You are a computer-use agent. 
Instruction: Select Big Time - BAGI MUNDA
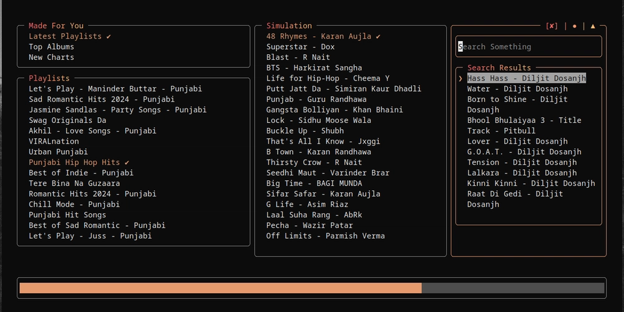(x=314, y=183)
